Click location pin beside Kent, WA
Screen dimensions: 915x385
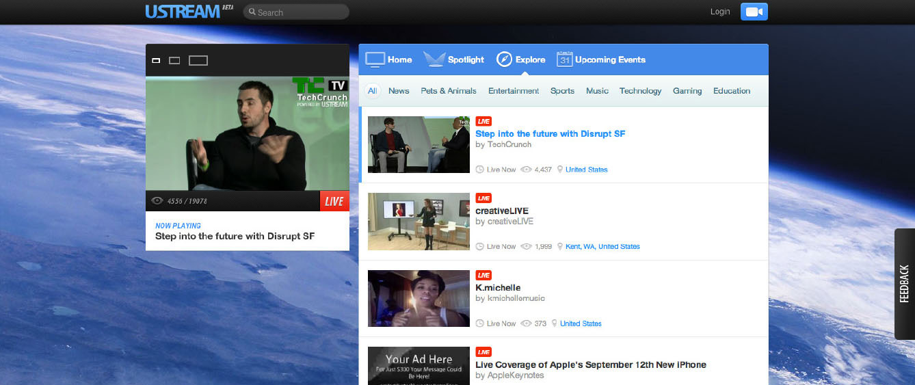[x=560, y=246]
